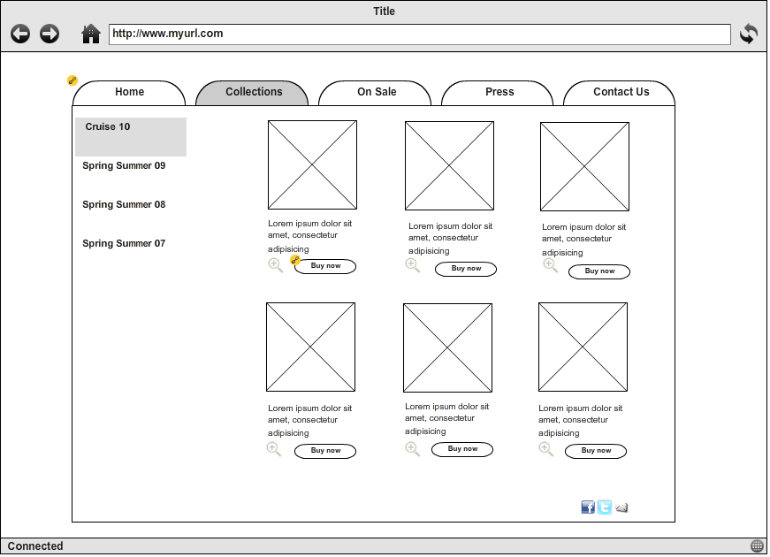Click link marker on first Buy now
The width and height of the screenshot is (770, 557).
[295, 260]
